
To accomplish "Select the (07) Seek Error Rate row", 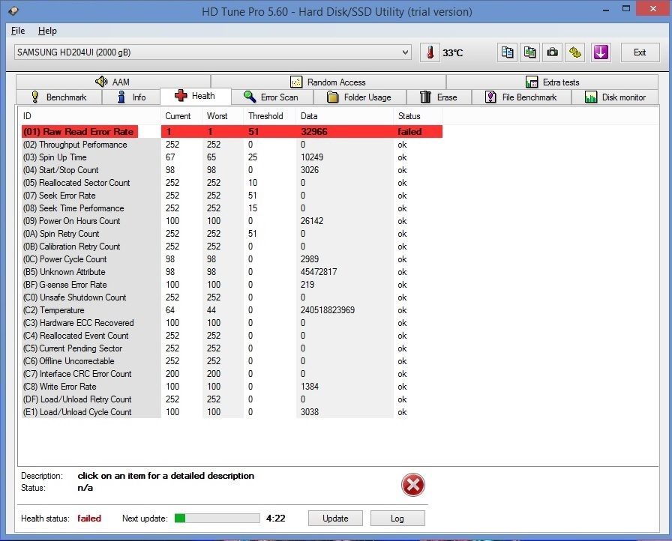I will (x=232, y=196).
